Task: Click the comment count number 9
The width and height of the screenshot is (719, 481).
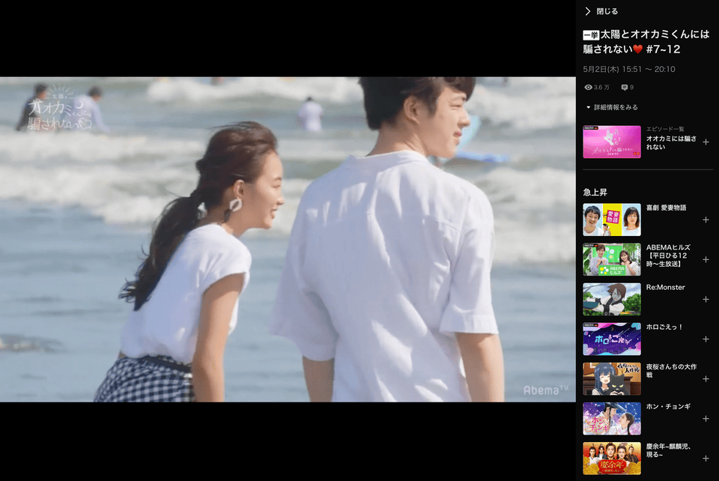Action: (x=631, y=87)
